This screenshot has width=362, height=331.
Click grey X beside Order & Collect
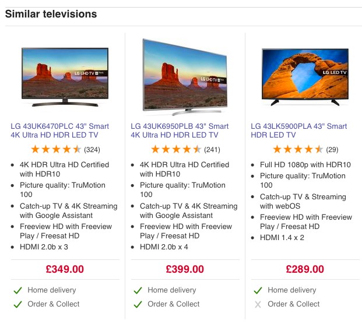258,305
